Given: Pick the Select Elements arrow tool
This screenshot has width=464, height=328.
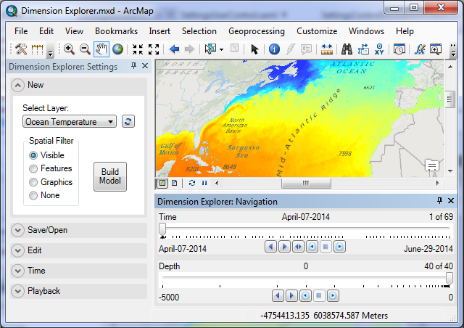Looking at the screenshot, I should 254,49.
